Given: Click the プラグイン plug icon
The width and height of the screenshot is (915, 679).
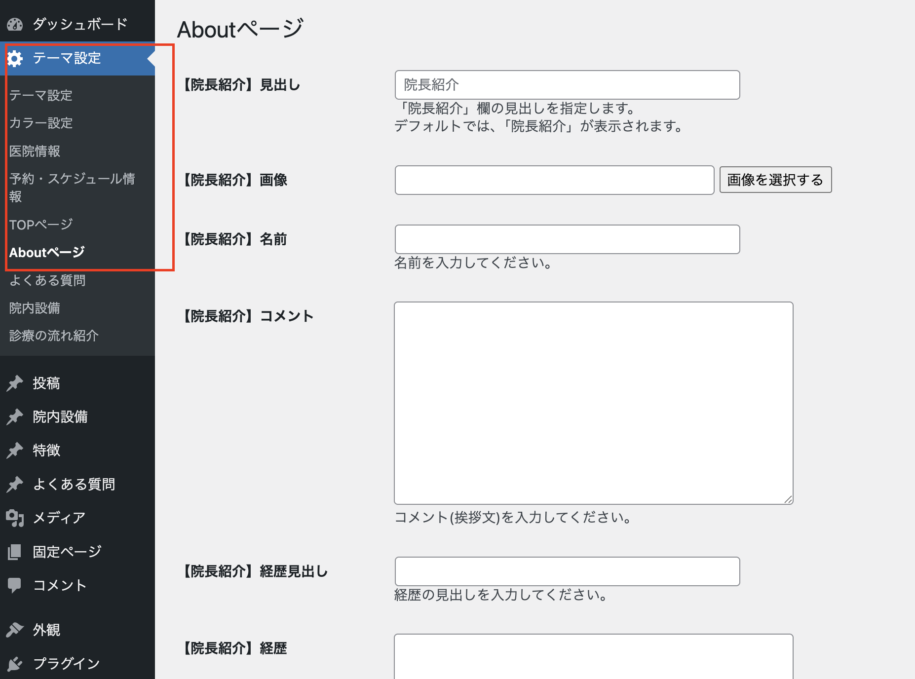Looking at the screenshot, I should point(15,664).
